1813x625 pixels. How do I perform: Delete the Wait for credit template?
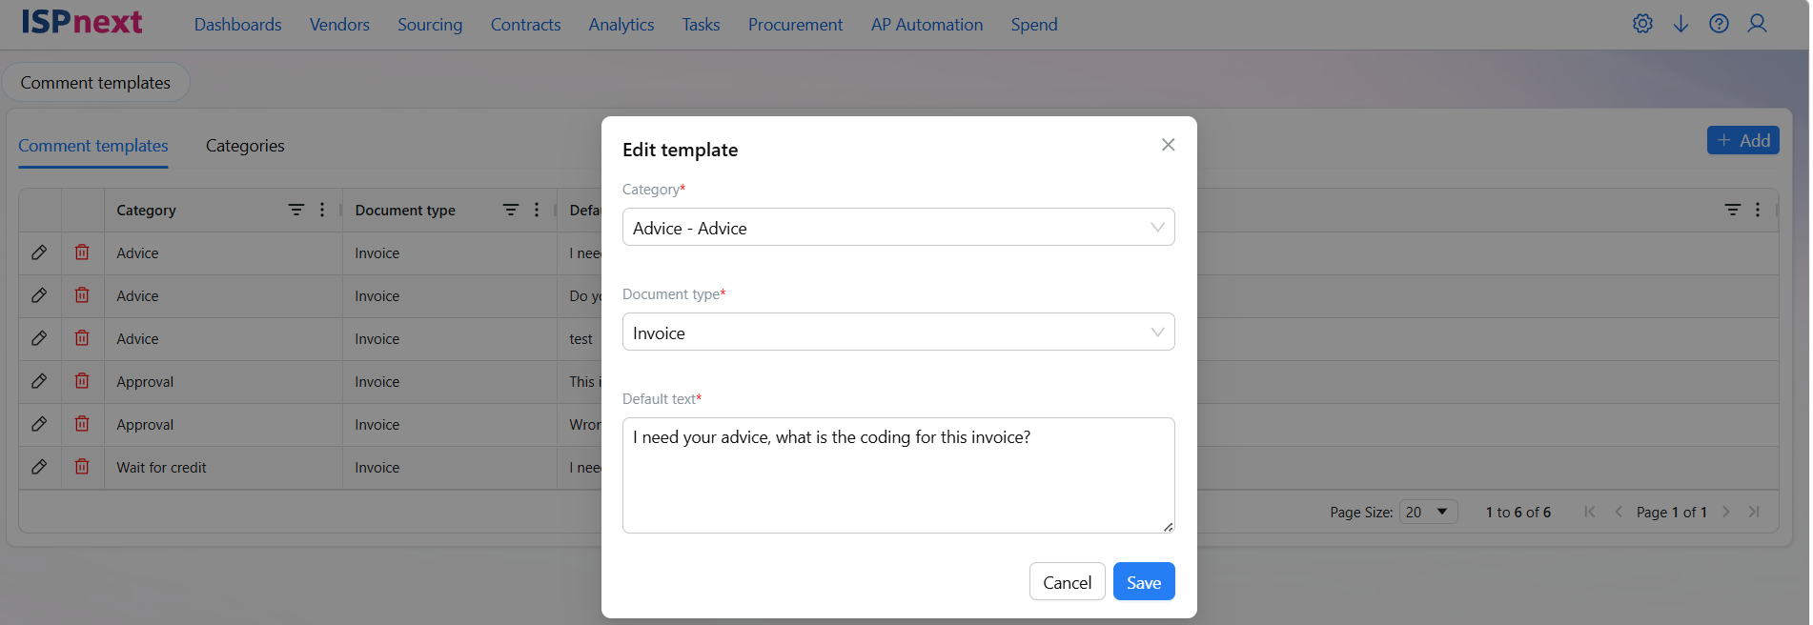tap(82, 467)
